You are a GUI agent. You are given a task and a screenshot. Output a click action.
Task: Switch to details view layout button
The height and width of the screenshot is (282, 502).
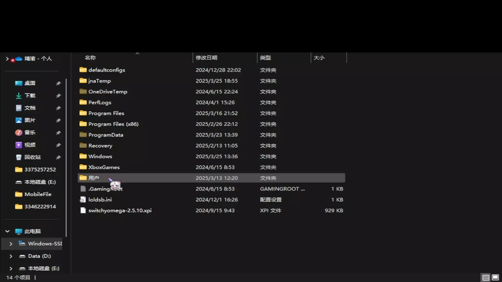[x=486, y=278]
